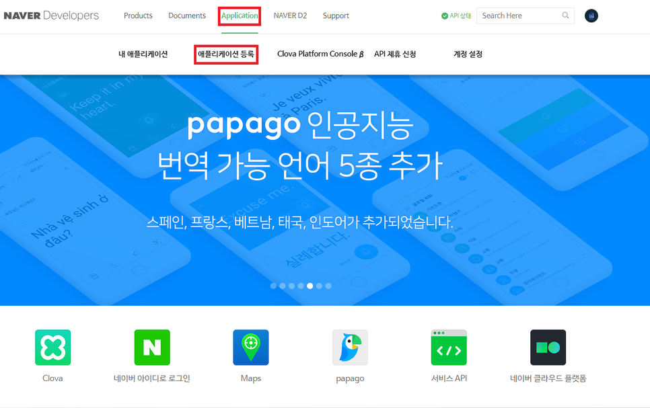Open the Clova service icon
650x408 pixels.
[x=52, y=347]
